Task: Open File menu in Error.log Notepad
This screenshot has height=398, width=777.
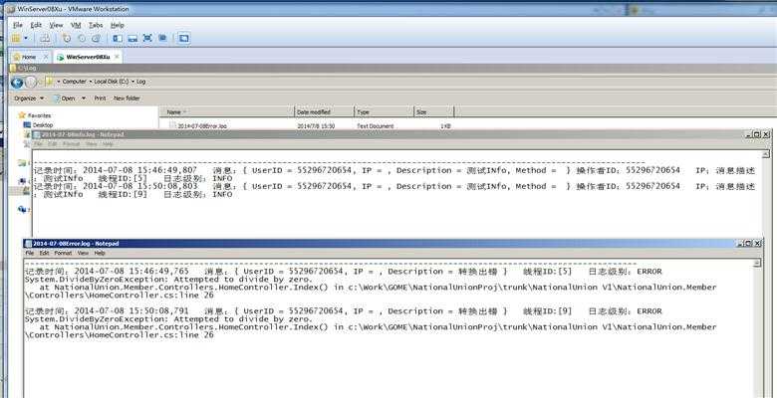Action: (30, 253)
